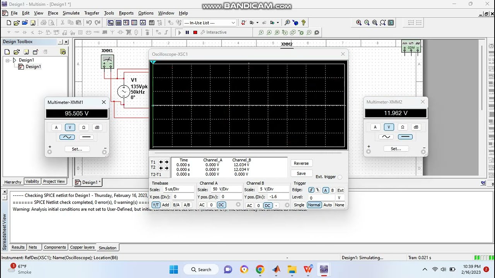Move oscilloscope T2 cursor left
The height and width of the screenshot is (278, 495).
(x=161, y=168)
